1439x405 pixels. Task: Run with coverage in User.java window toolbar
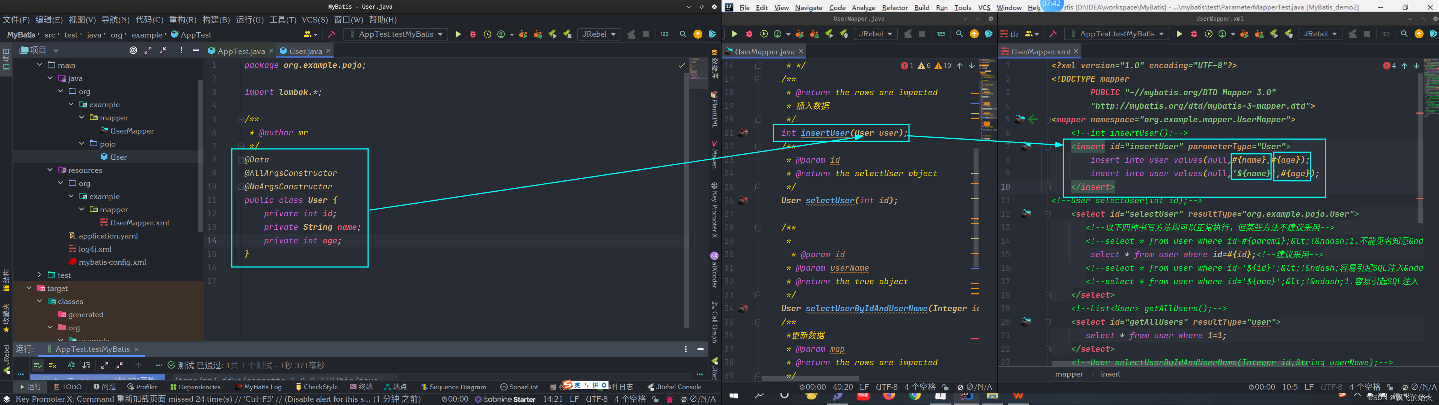coord(487,34)
